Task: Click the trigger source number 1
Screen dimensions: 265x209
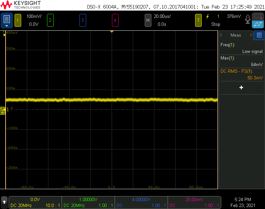Action: (x=218, y=16)
